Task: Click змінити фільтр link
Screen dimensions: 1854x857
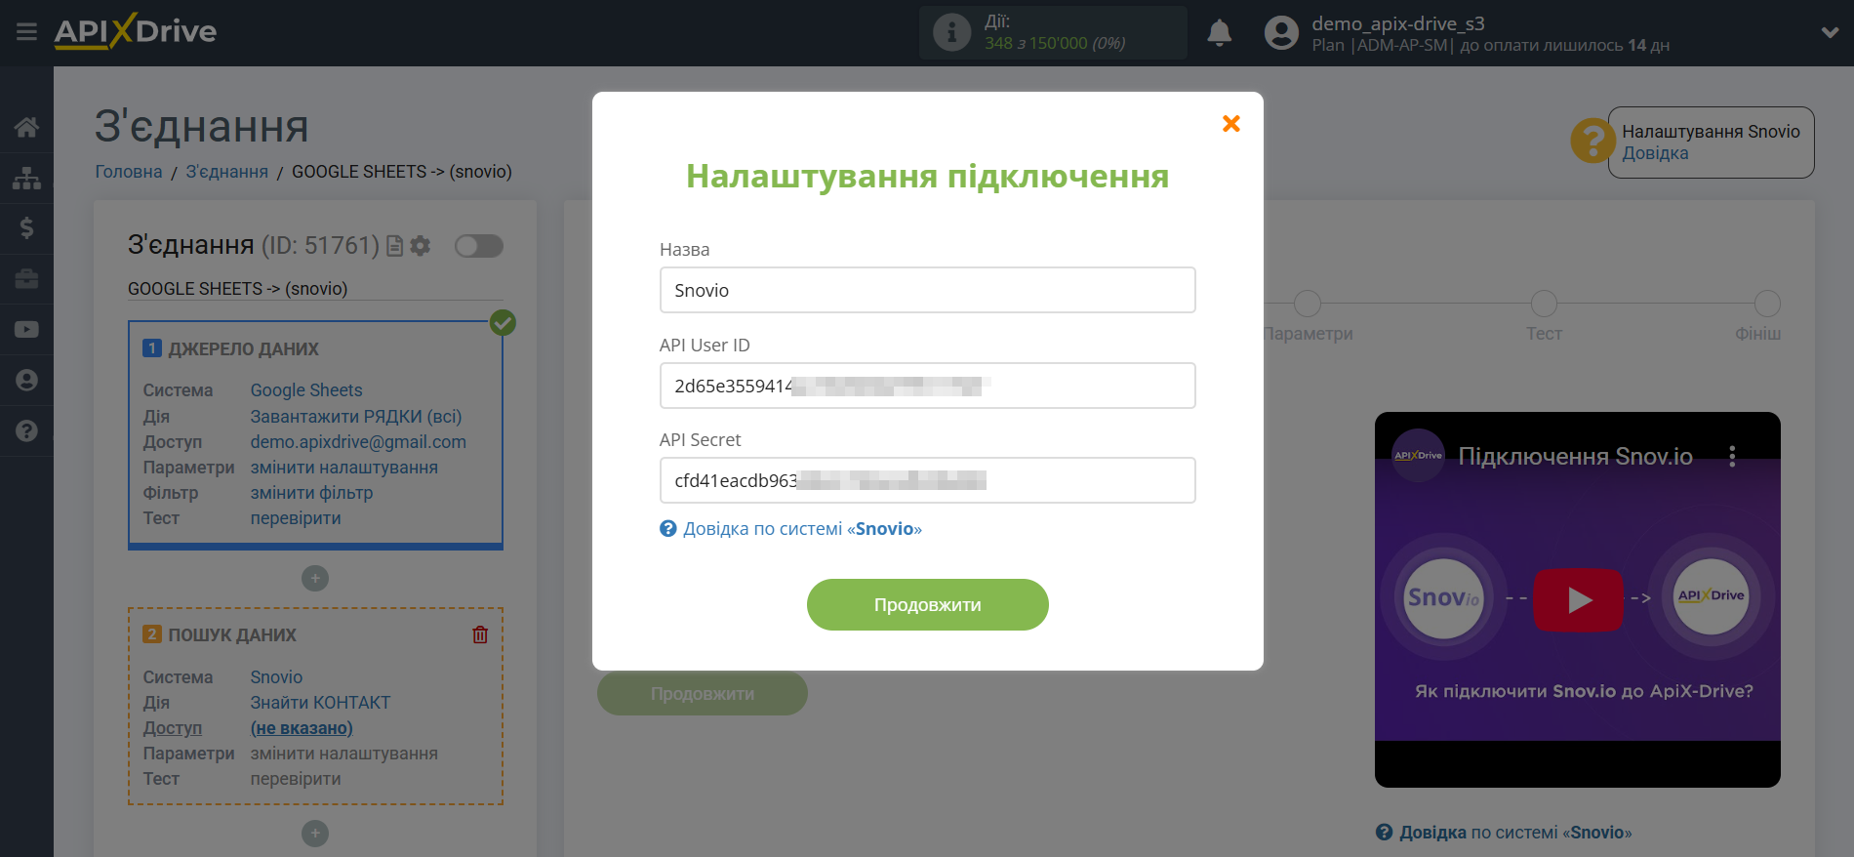Action: pyautogui.click(x=311, y=493)
